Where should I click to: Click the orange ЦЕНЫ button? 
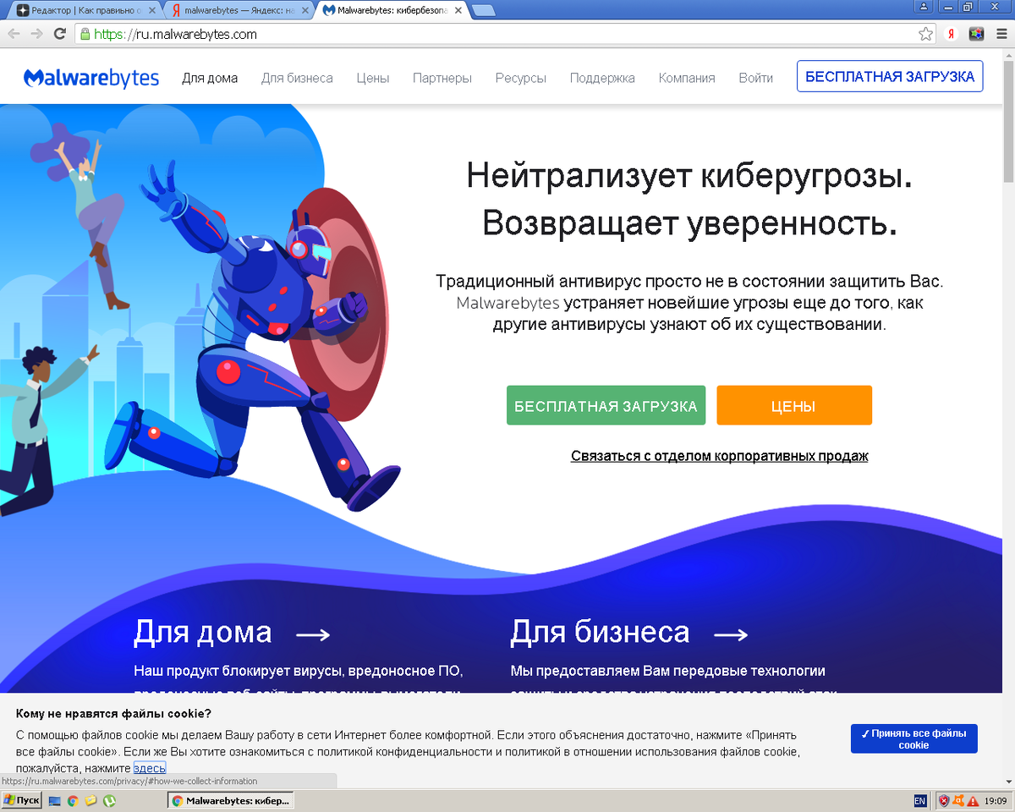[x=793, y=406]
